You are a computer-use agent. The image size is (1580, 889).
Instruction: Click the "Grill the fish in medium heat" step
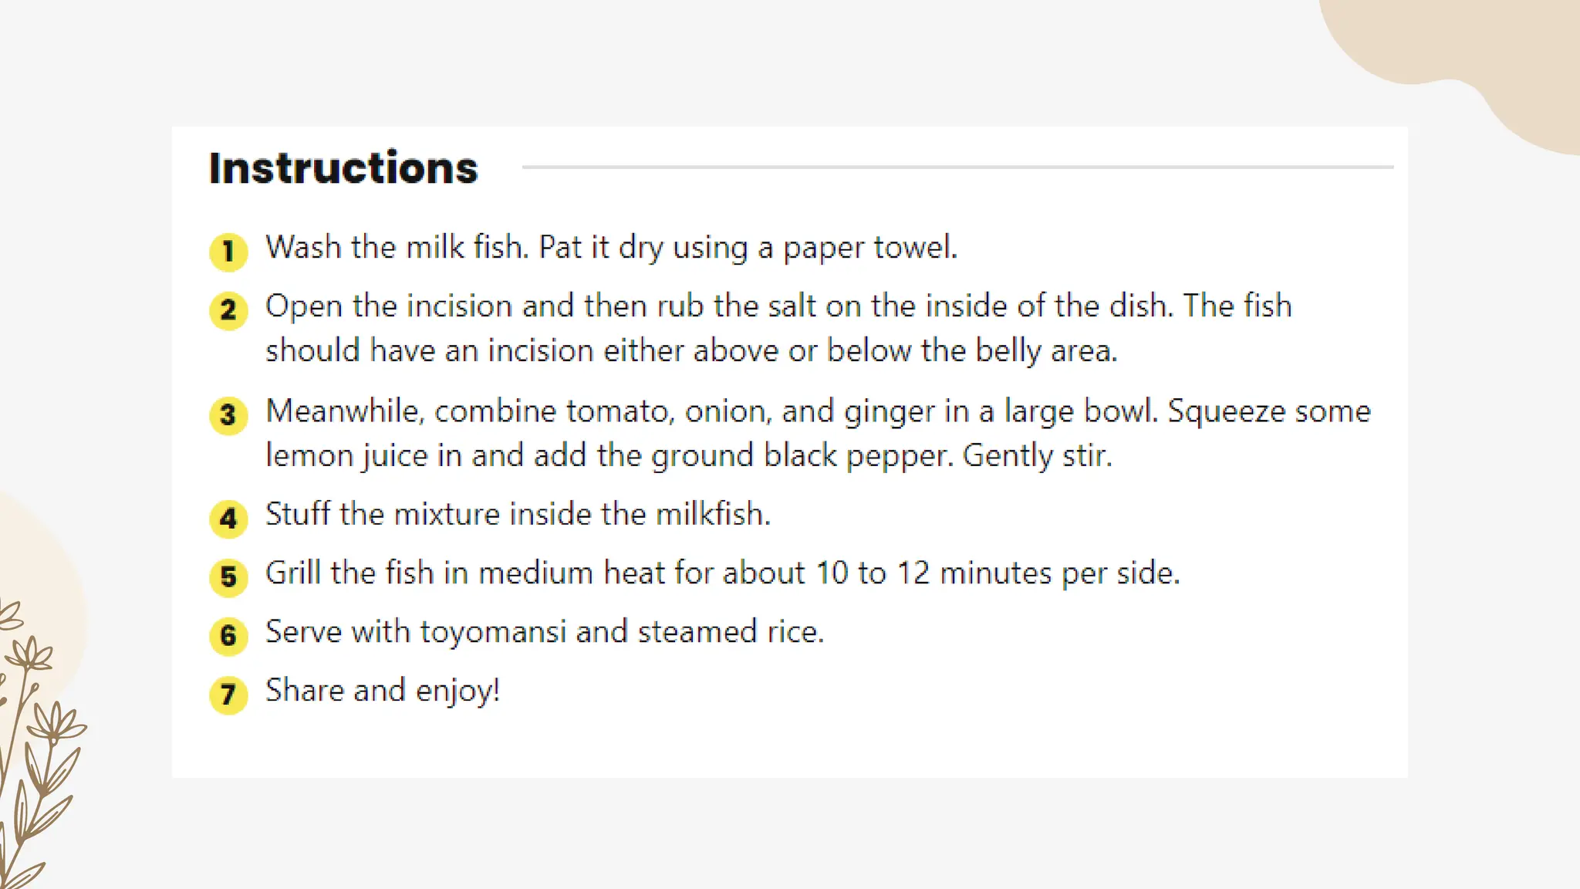coord(723,573)
